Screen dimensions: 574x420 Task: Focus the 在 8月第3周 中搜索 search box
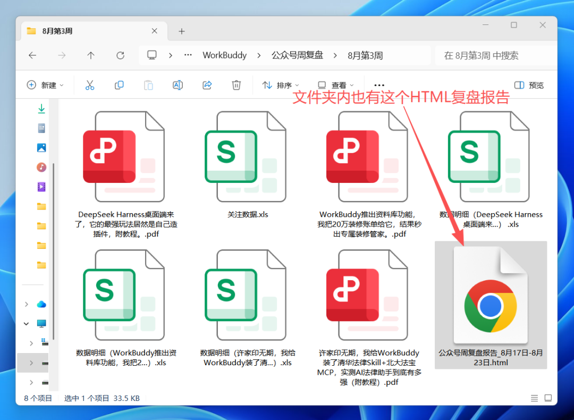496,56
